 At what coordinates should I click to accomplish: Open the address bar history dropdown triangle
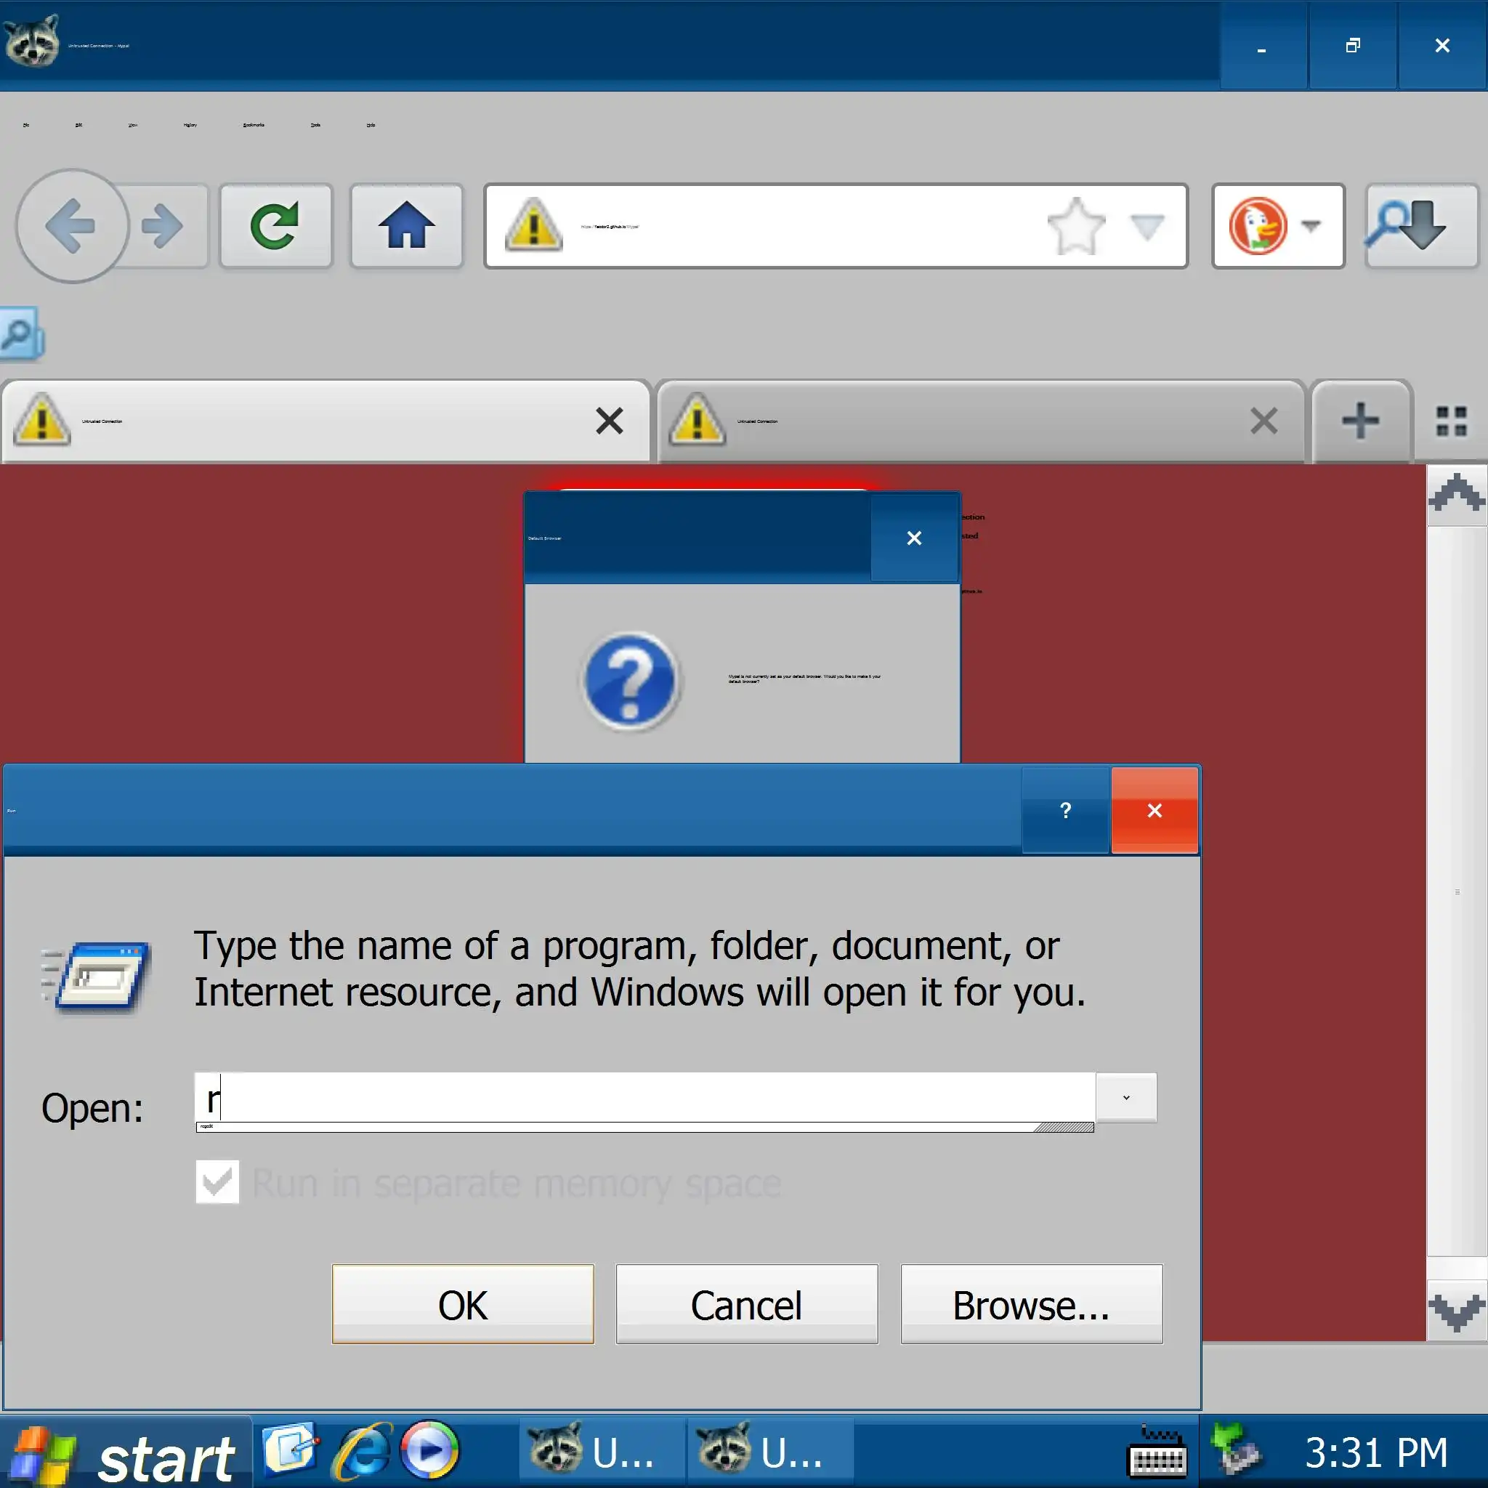[x=1147, y=227]
